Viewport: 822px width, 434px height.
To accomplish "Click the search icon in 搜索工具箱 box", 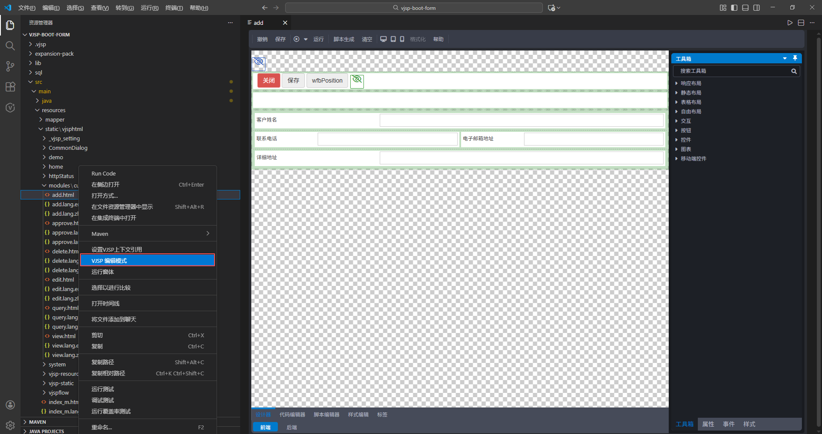I will click(x=794, y=71).
